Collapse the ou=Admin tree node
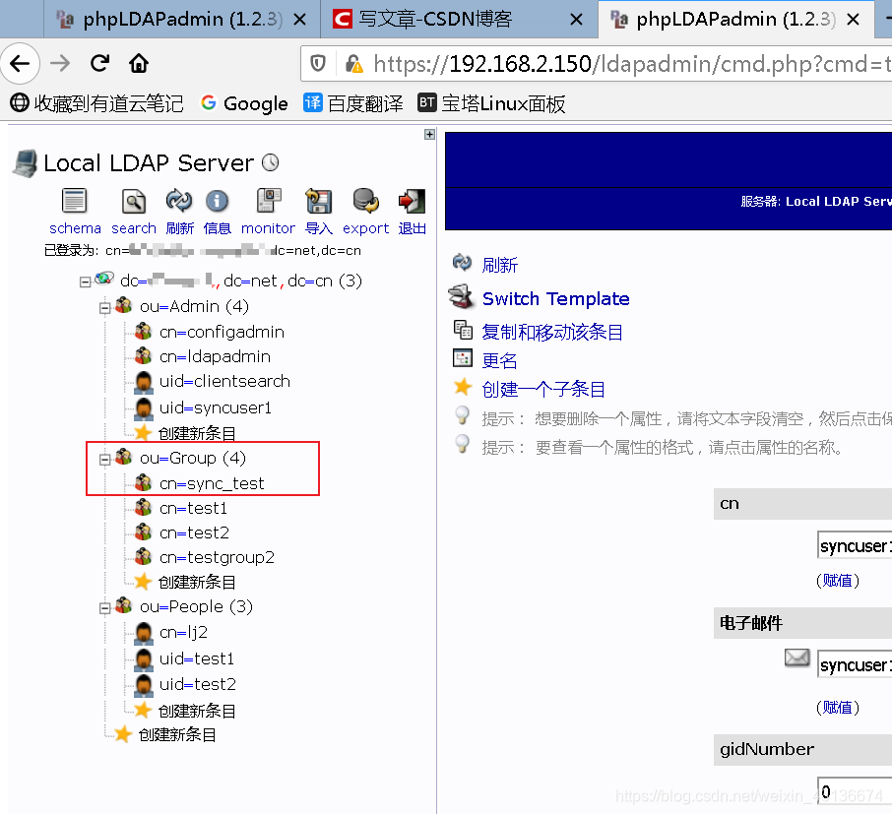Viewport: 892px width, 814px height. 104,308
